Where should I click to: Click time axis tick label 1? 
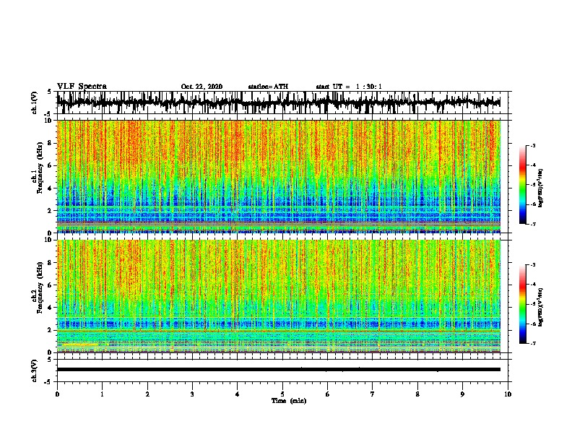[x=102, y=394]
